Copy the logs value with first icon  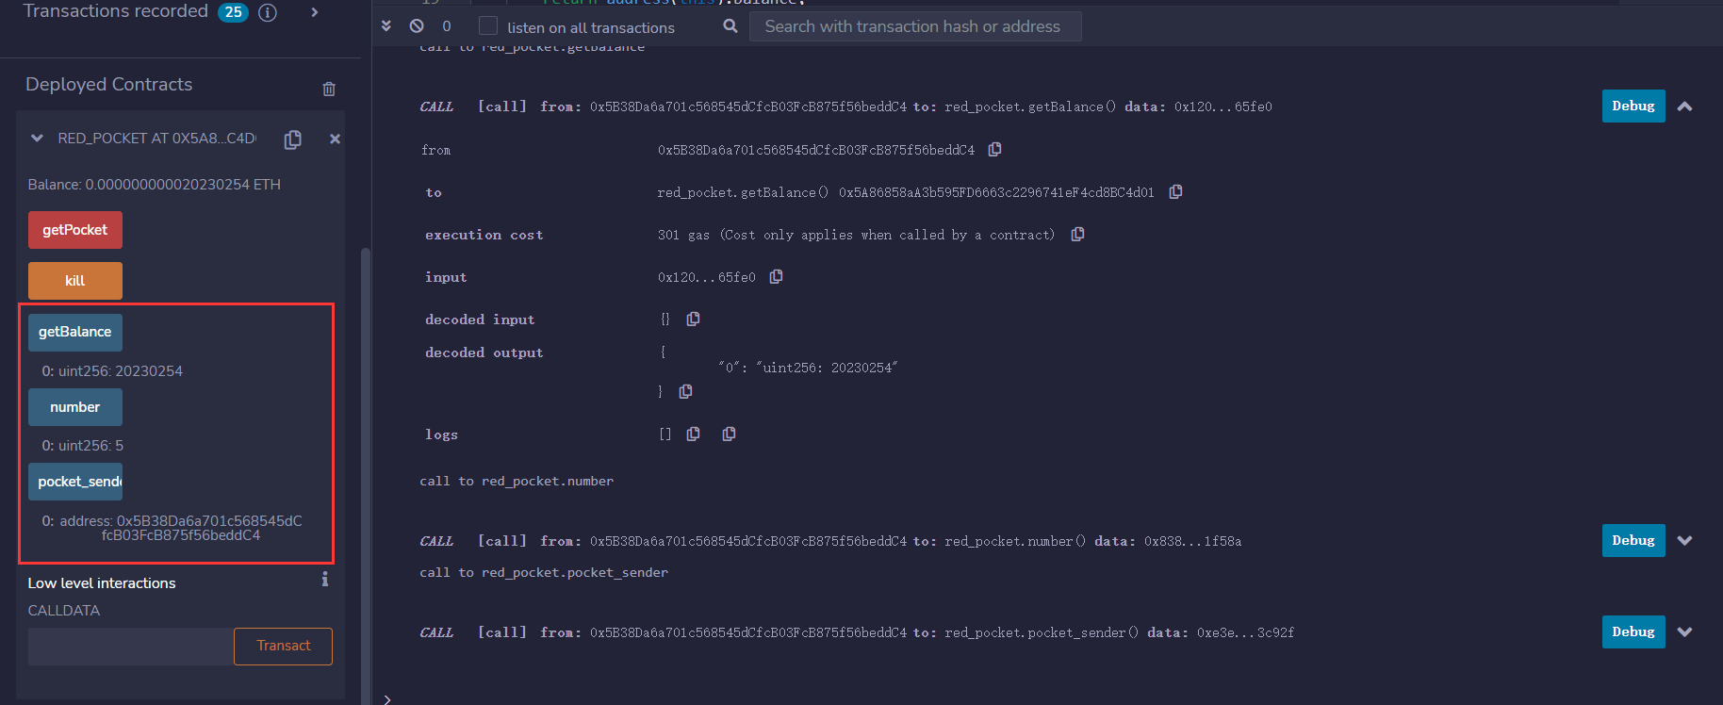click(x=693, y=434)
